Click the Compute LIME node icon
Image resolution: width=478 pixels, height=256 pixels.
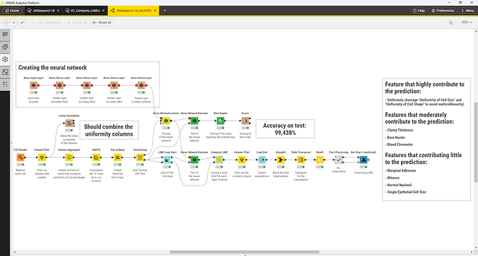[219, 160]
